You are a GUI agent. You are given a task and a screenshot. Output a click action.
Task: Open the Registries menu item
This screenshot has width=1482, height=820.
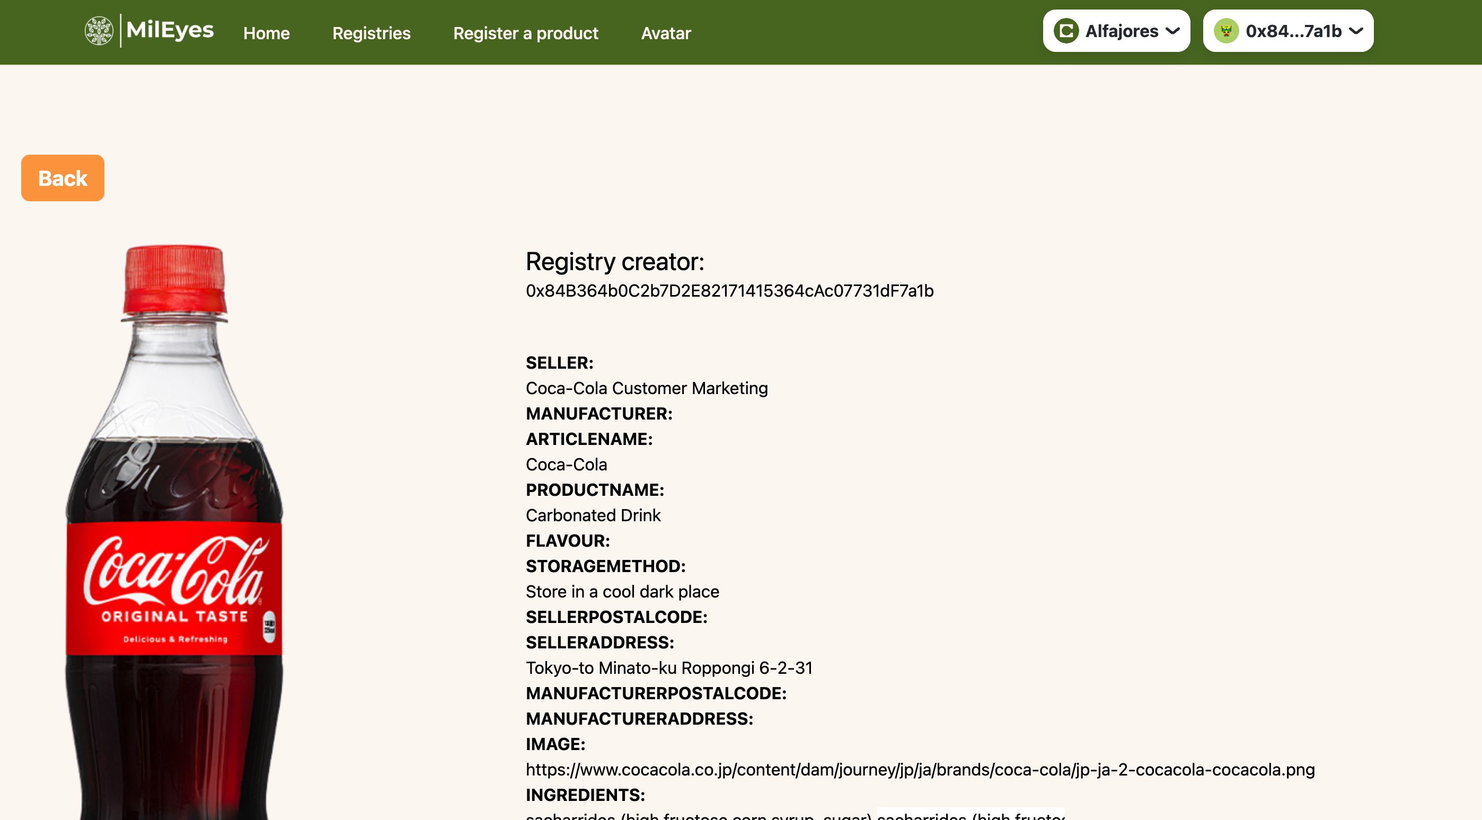tap(371, 33)
